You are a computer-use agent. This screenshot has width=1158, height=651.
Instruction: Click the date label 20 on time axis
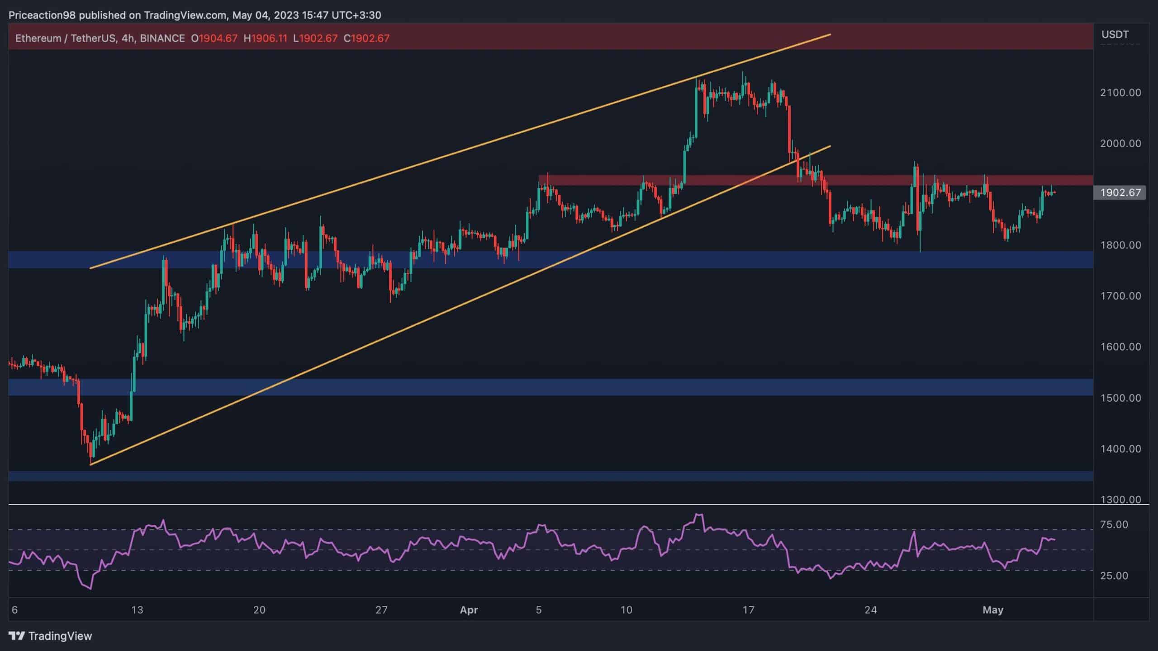[259, 610]
